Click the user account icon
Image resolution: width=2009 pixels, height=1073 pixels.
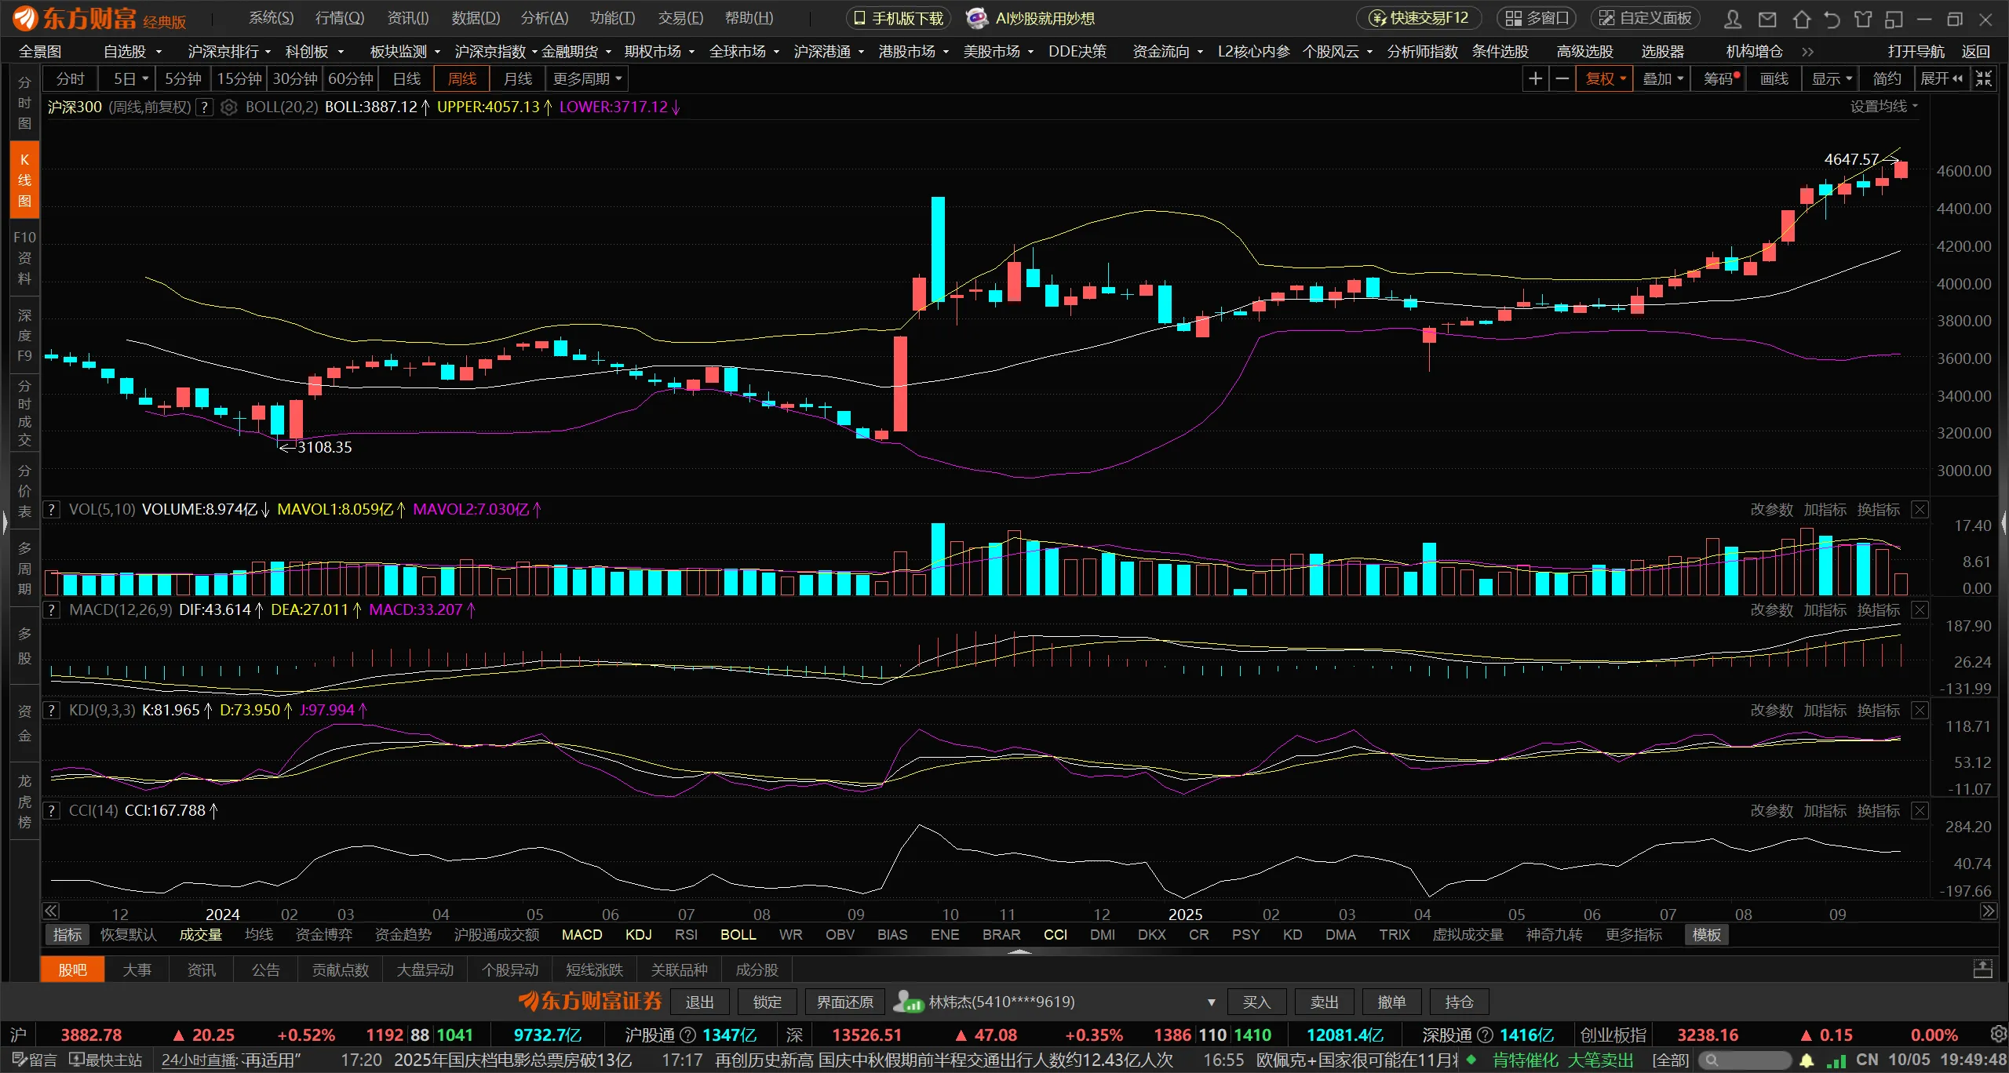pos(1734,18)
